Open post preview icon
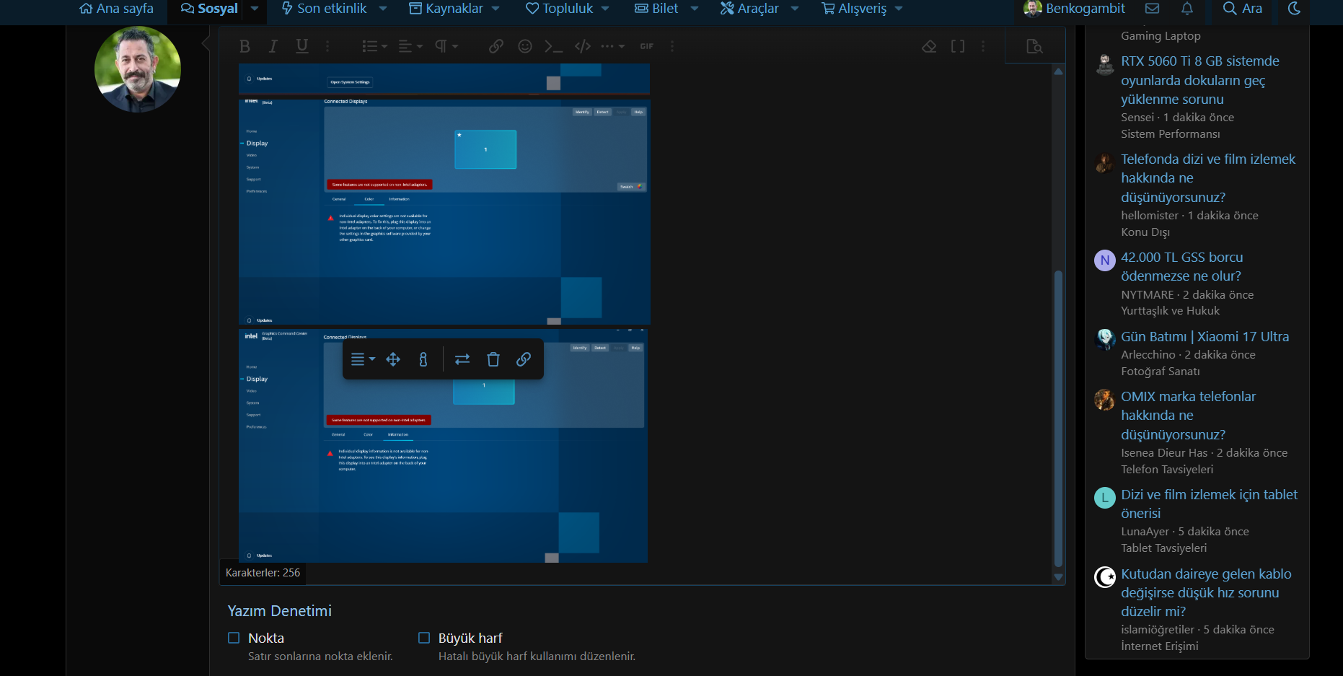 [x=1034, y=46]
